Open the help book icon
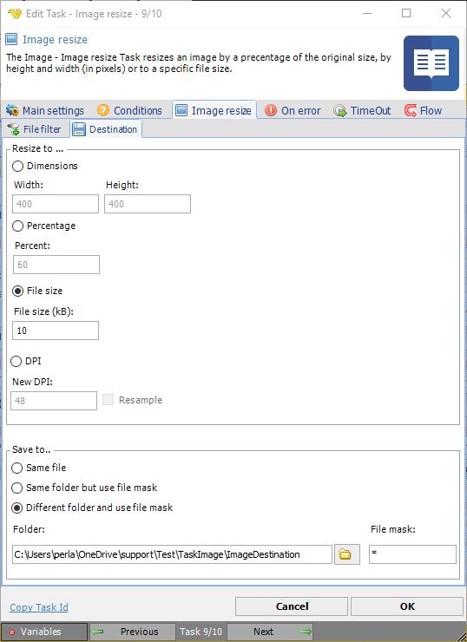The image size is (467, 642). [x=431, y=63]
